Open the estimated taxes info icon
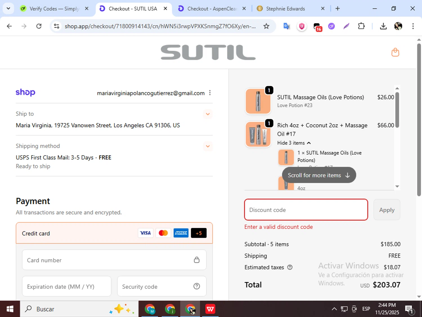This screenshot has width=422, height=317. coord(290,267)
